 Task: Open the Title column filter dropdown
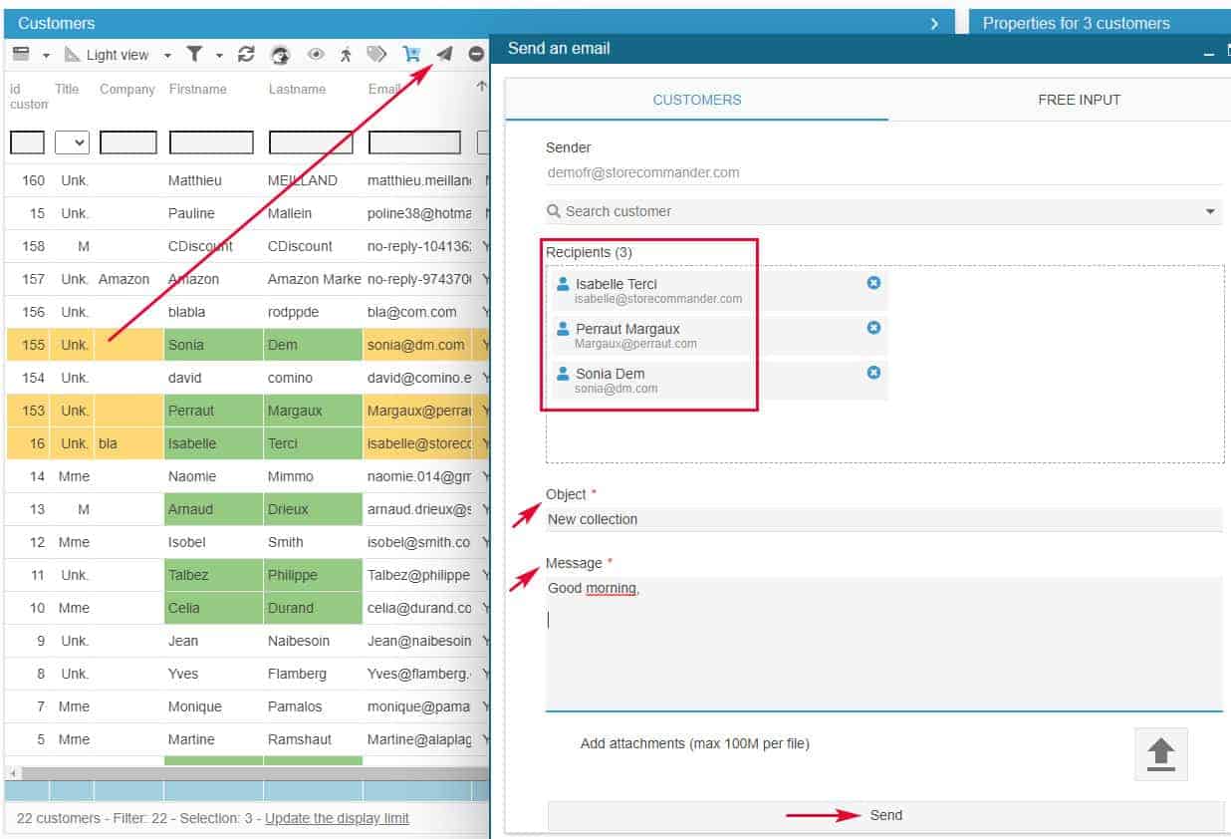point(72,142)
